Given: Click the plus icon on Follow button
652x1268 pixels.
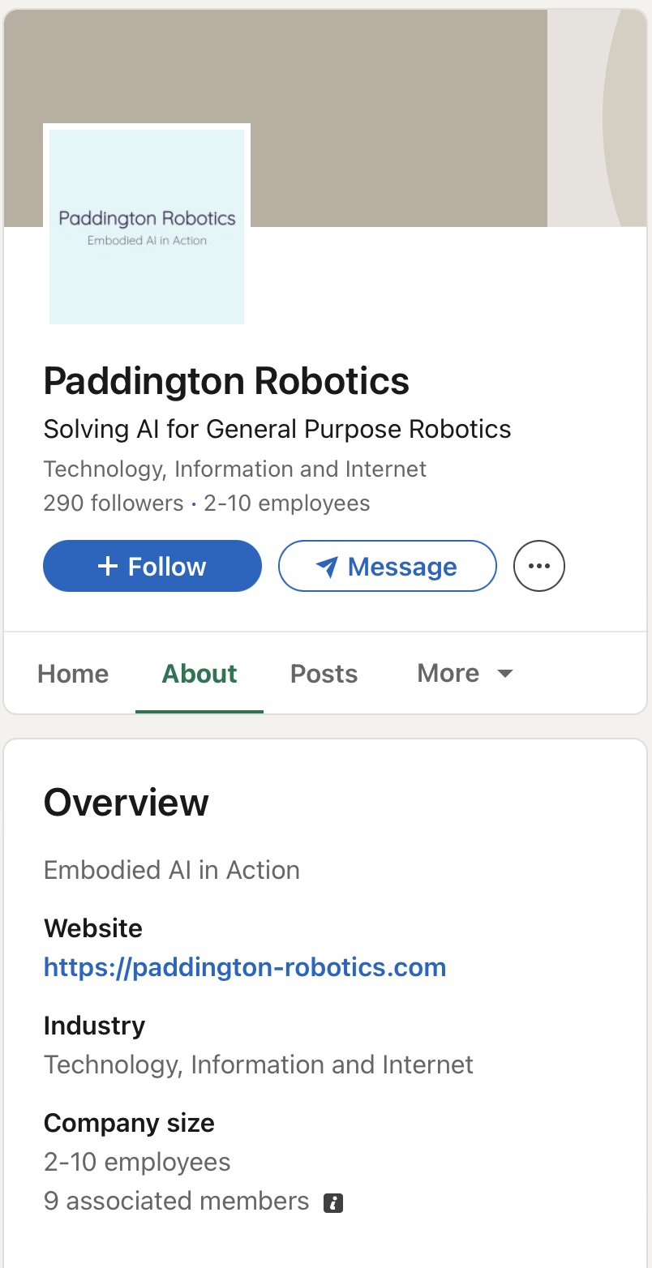Looking at the screenshot, I should pyautogui.click(x=108, y=566).
